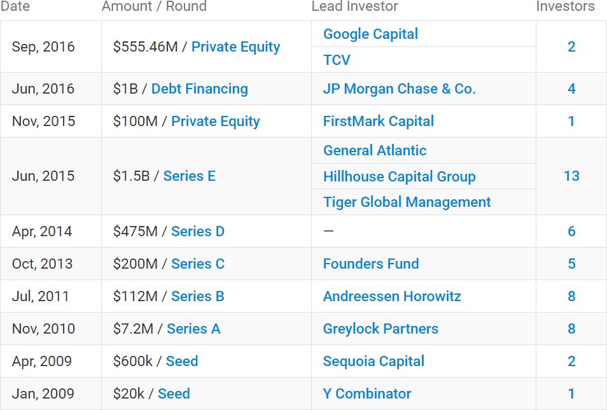
Task: Click the Sequoia Capital link
Action: point(373,362)
